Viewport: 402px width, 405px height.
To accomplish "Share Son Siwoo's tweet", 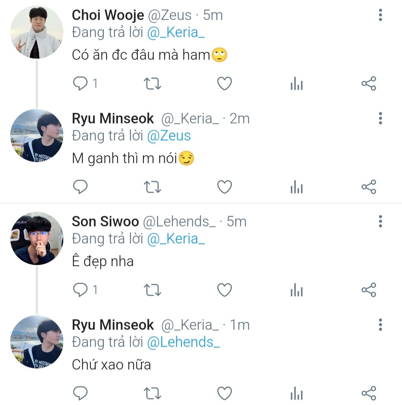I will (x=369, y=290).
